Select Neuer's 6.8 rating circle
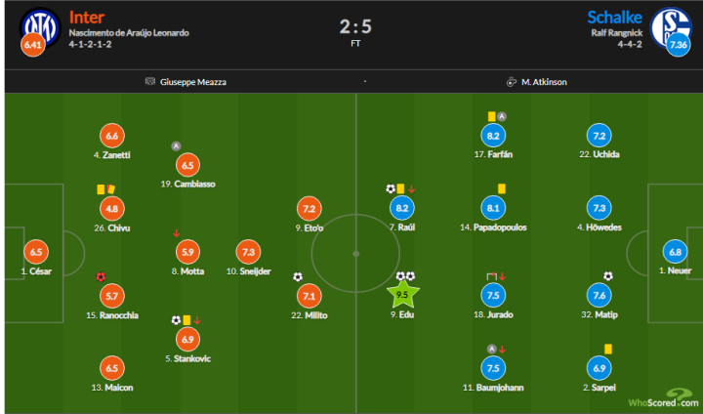Viewport: 703px width, 414px height. point(673,250)
